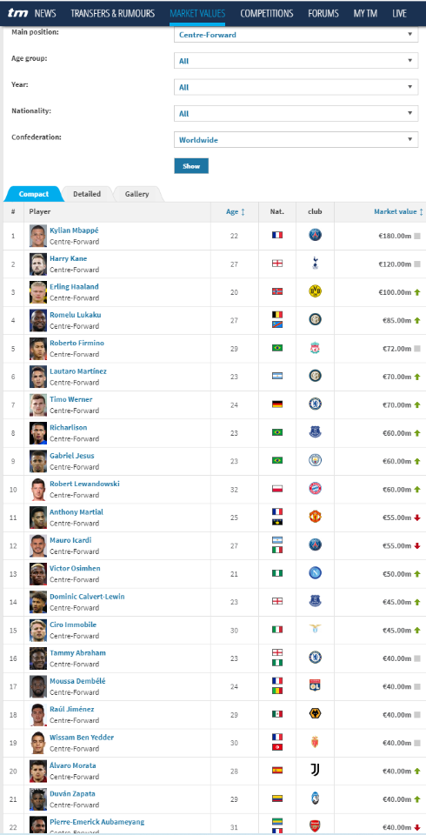Screen dimensions: 426x835
Task: Click the Manchester United crest next to Martial
Action: (x=316, y=517)
